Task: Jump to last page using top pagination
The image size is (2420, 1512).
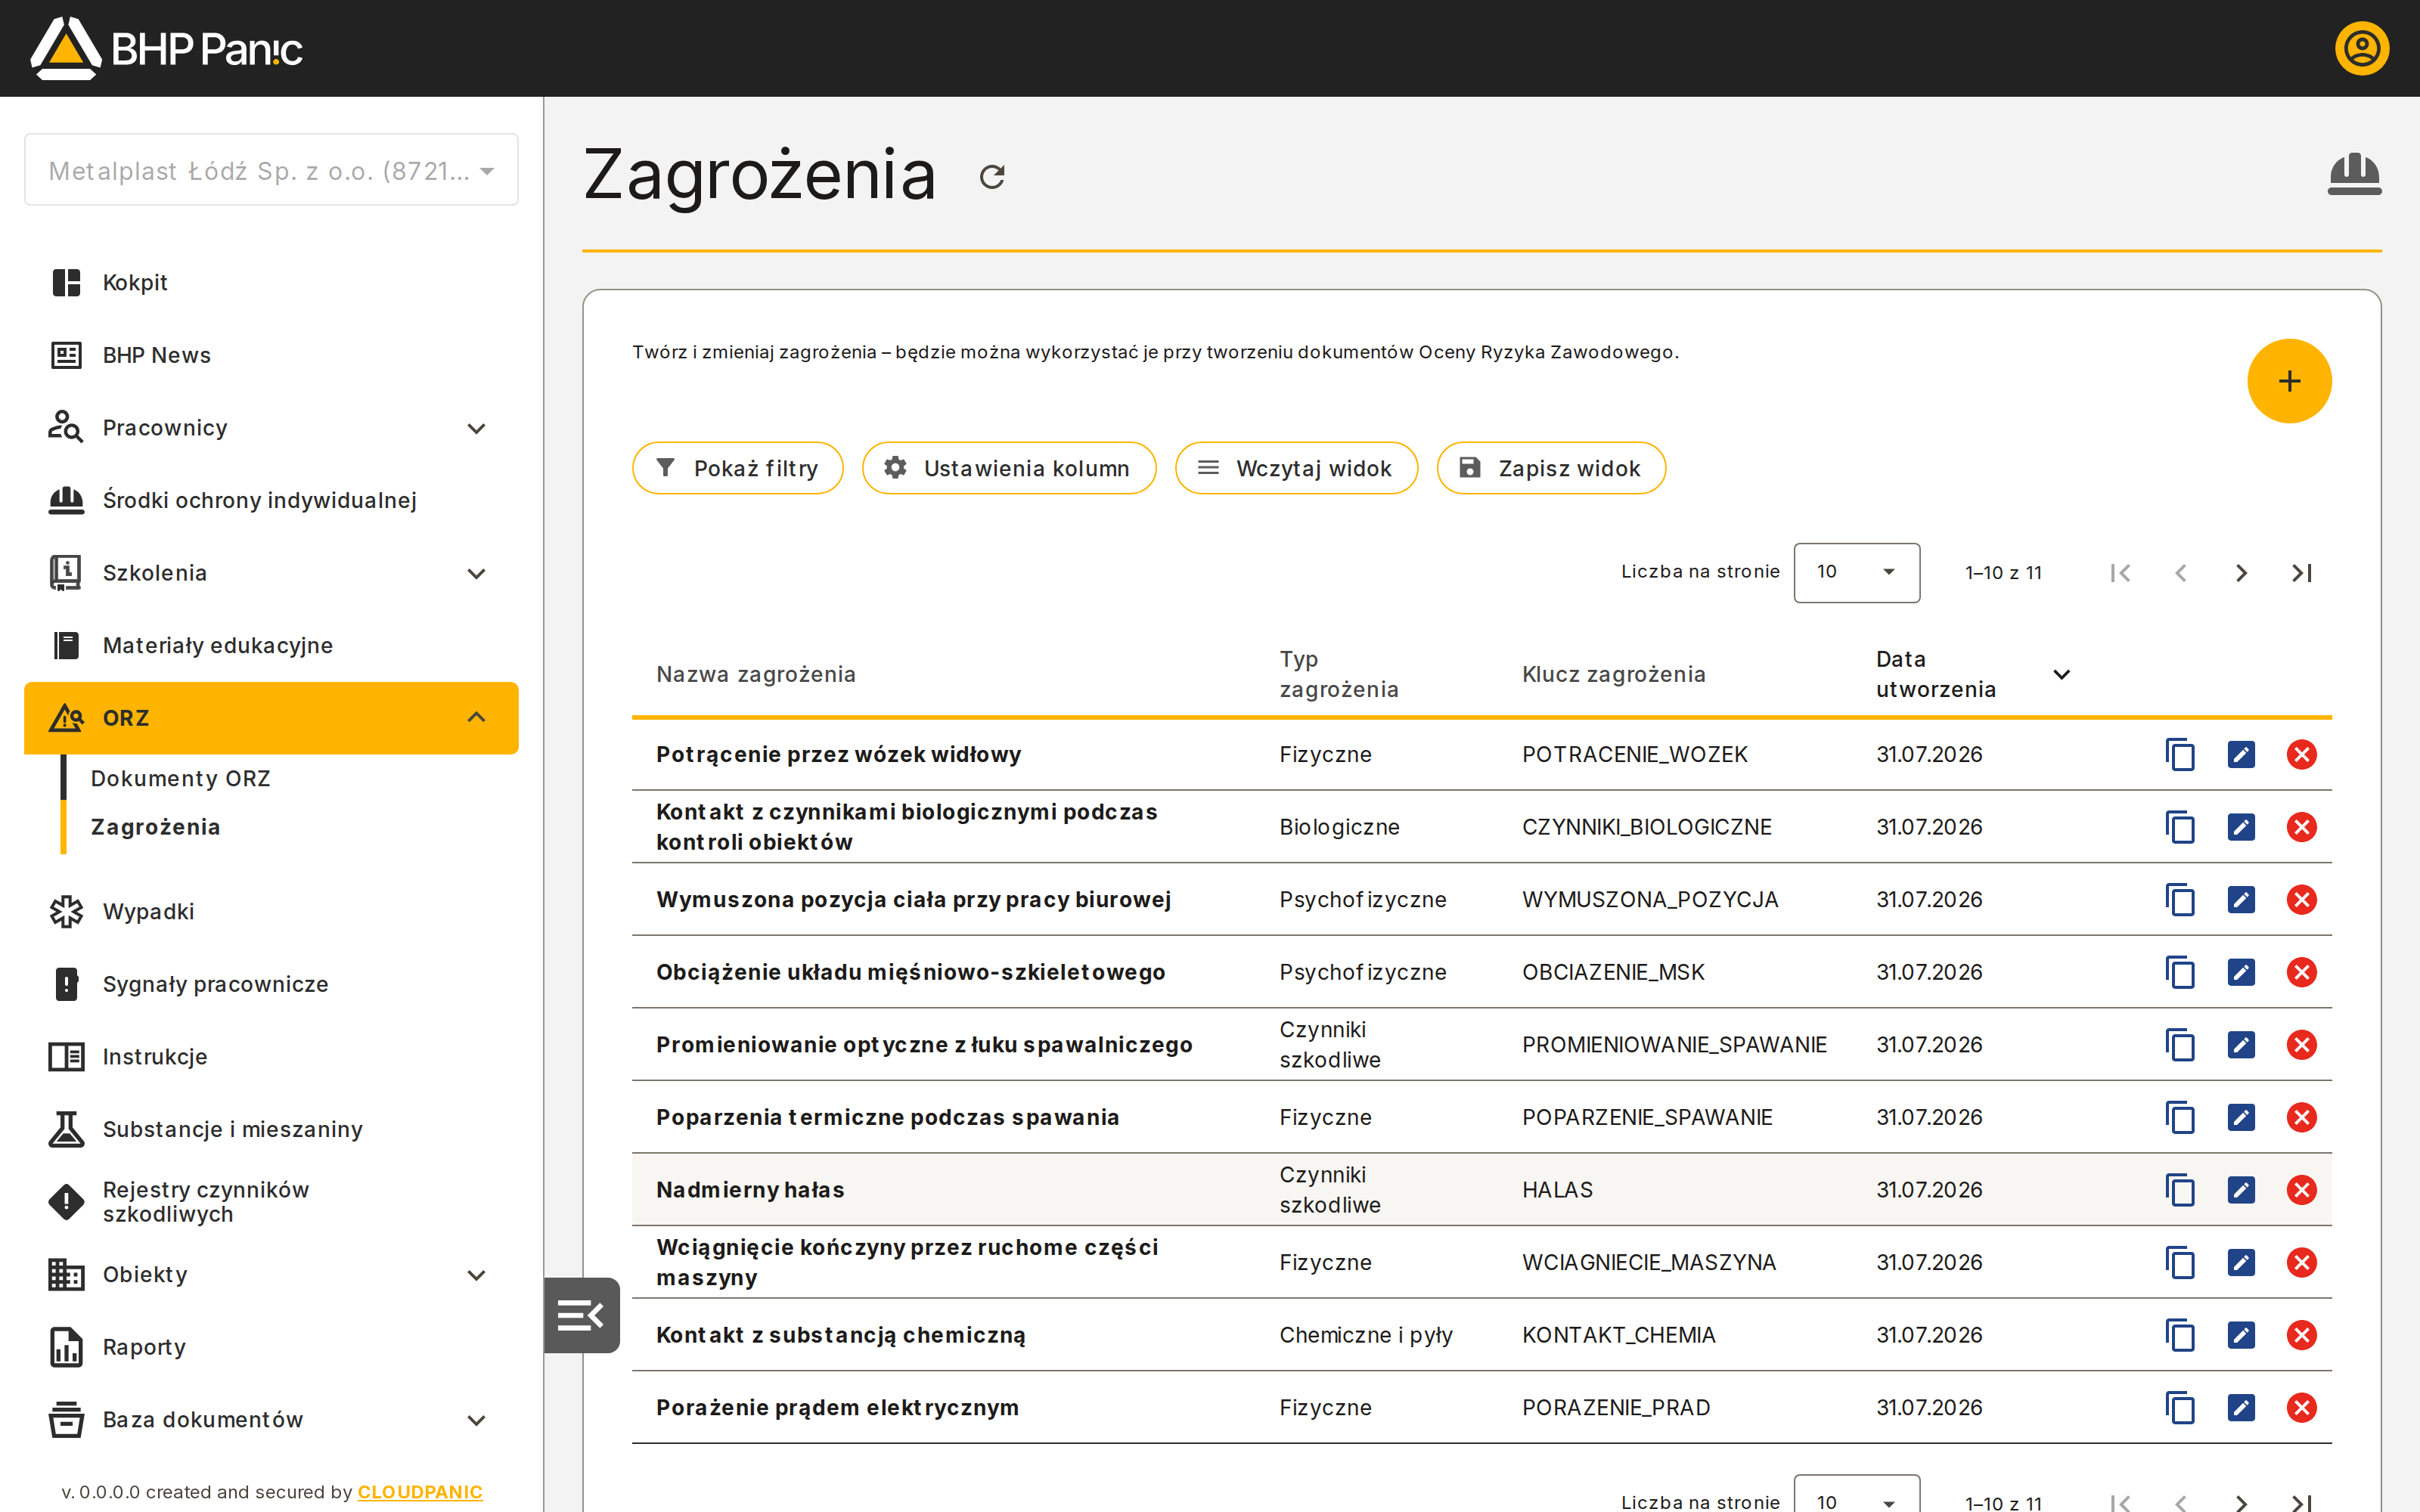Action: [2301, 573]
